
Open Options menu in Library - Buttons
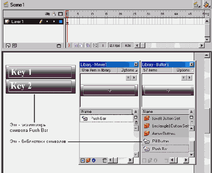click(x=183, y=70)
